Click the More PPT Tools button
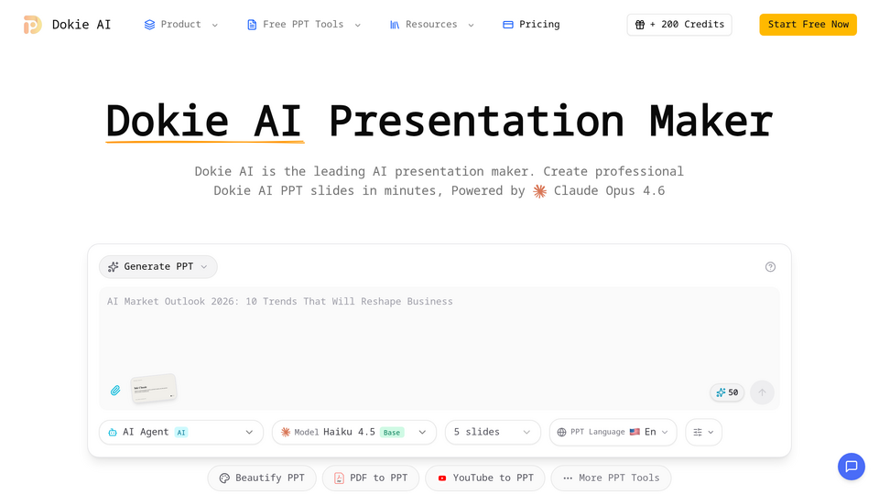 (x=611, y=478)
